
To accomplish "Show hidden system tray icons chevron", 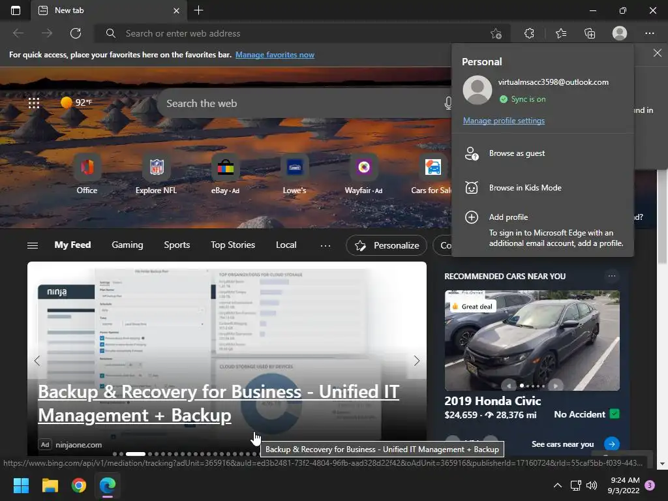I will point(557,485).
